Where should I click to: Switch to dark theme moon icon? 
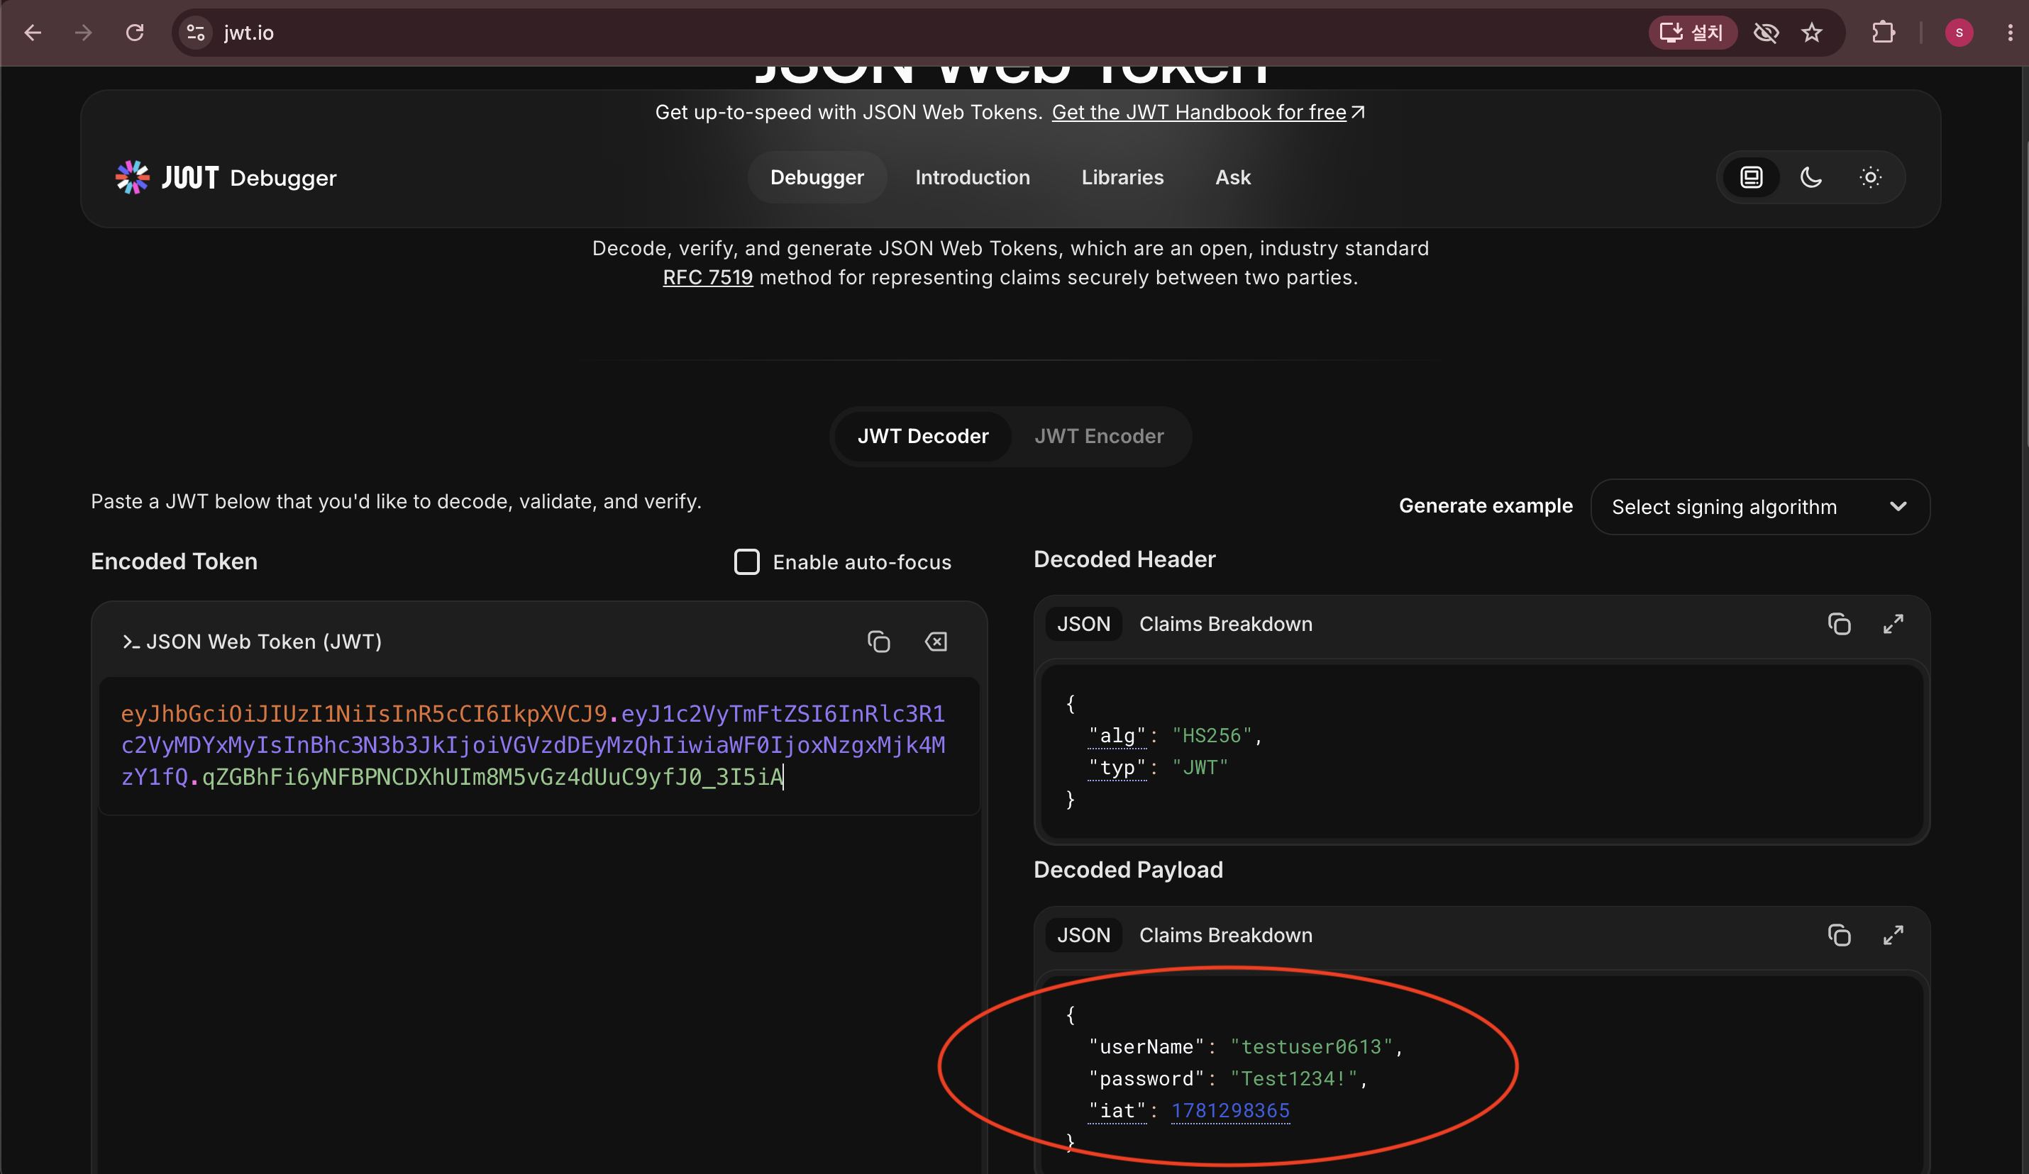[1810, 177]
